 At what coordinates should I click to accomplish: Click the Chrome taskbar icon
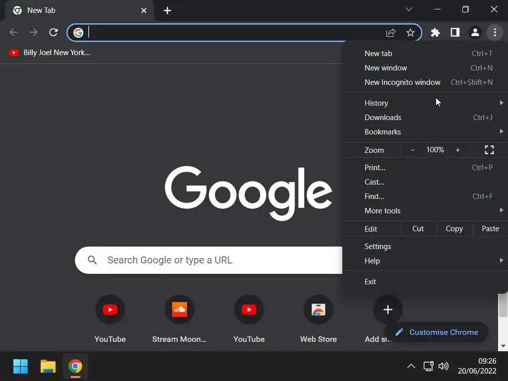(75, 367)
